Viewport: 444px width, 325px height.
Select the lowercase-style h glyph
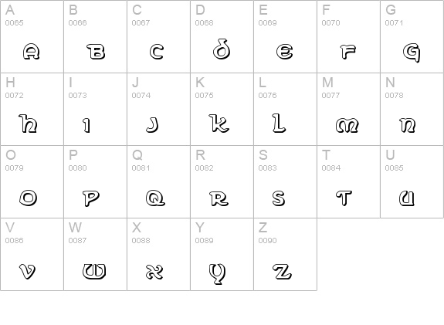[x=28, y=124]
